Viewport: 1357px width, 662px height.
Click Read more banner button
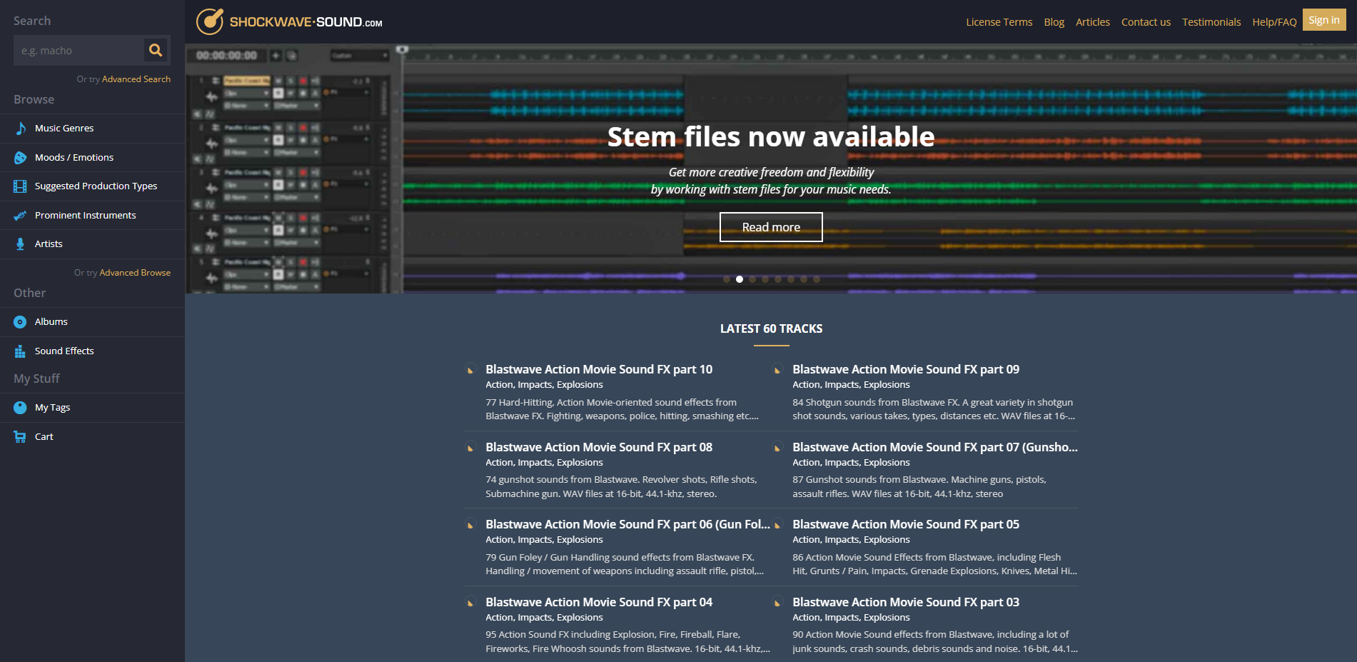tap(771, 227)
